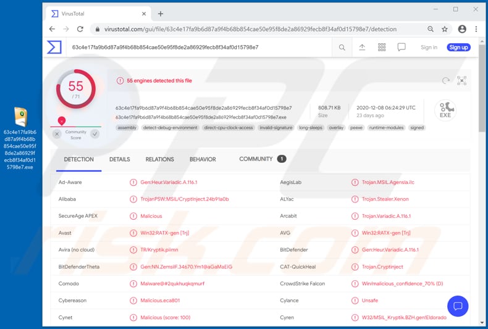Click the alert icon next to Ad-Aware detection
The image size is (488, 329).
point(133,182)
